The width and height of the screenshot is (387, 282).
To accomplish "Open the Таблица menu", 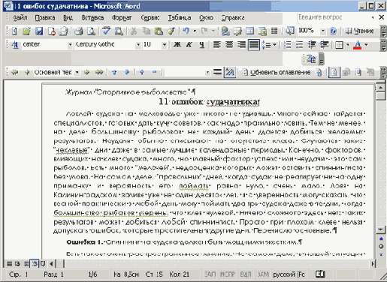I will (180, 18).
